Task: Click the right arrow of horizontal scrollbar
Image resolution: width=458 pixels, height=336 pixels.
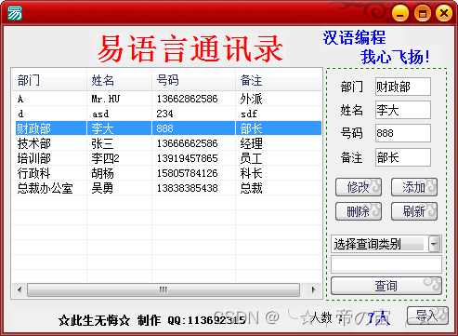Action: pyautogui.click(x=314, y=289)
